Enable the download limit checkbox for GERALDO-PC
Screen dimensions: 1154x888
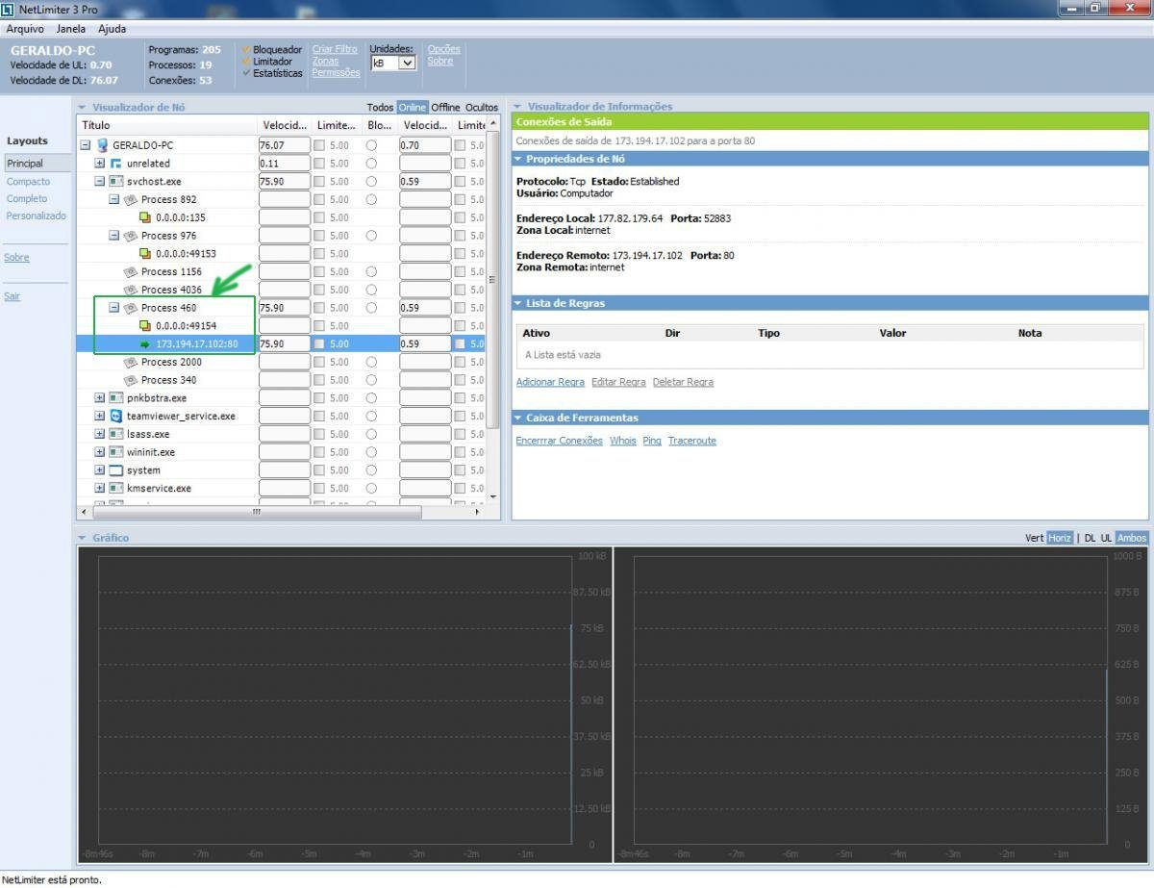pyautogui.click(x=318, y=145)
